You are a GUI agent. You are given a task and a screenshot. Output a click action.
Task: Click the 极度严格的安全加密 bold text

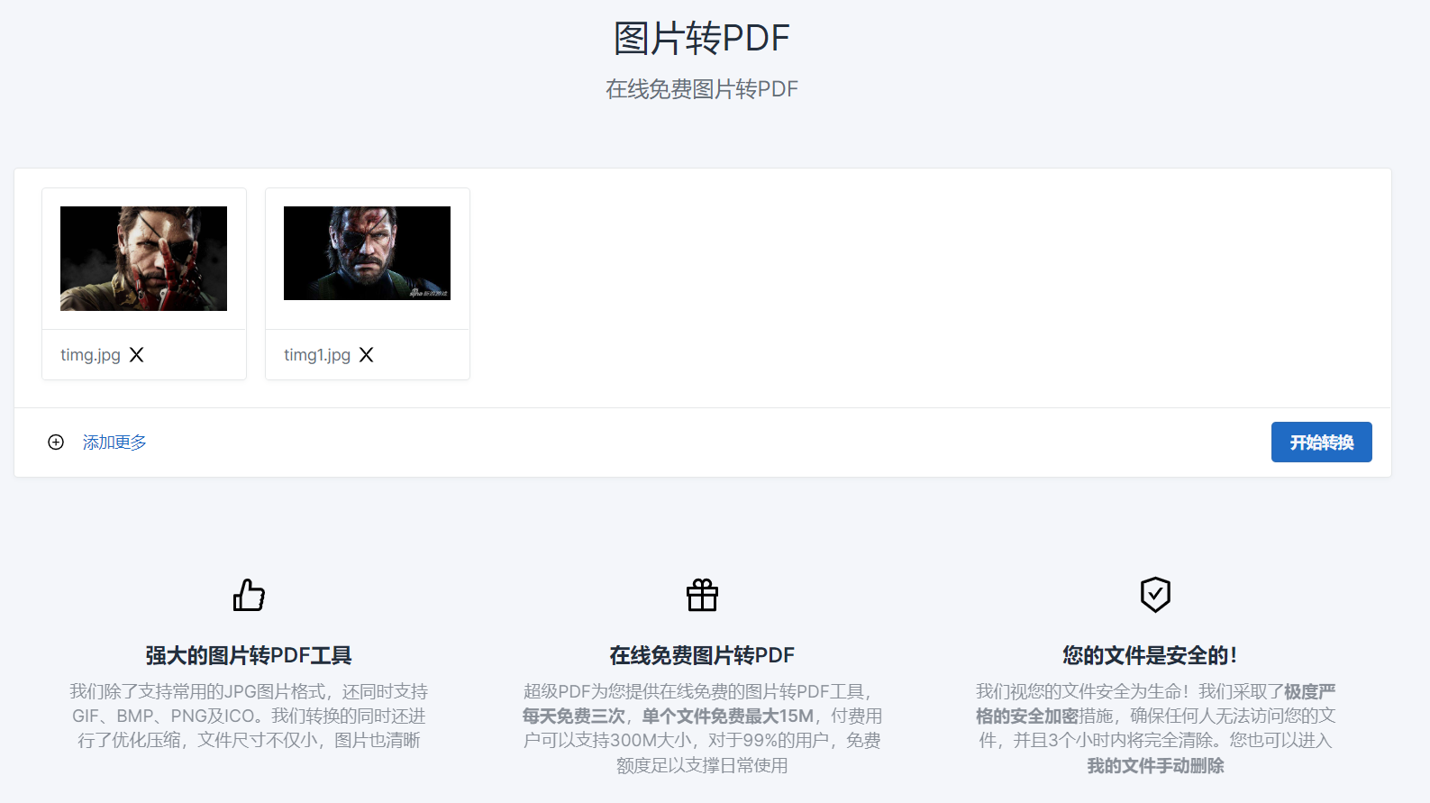point(1155,704)
